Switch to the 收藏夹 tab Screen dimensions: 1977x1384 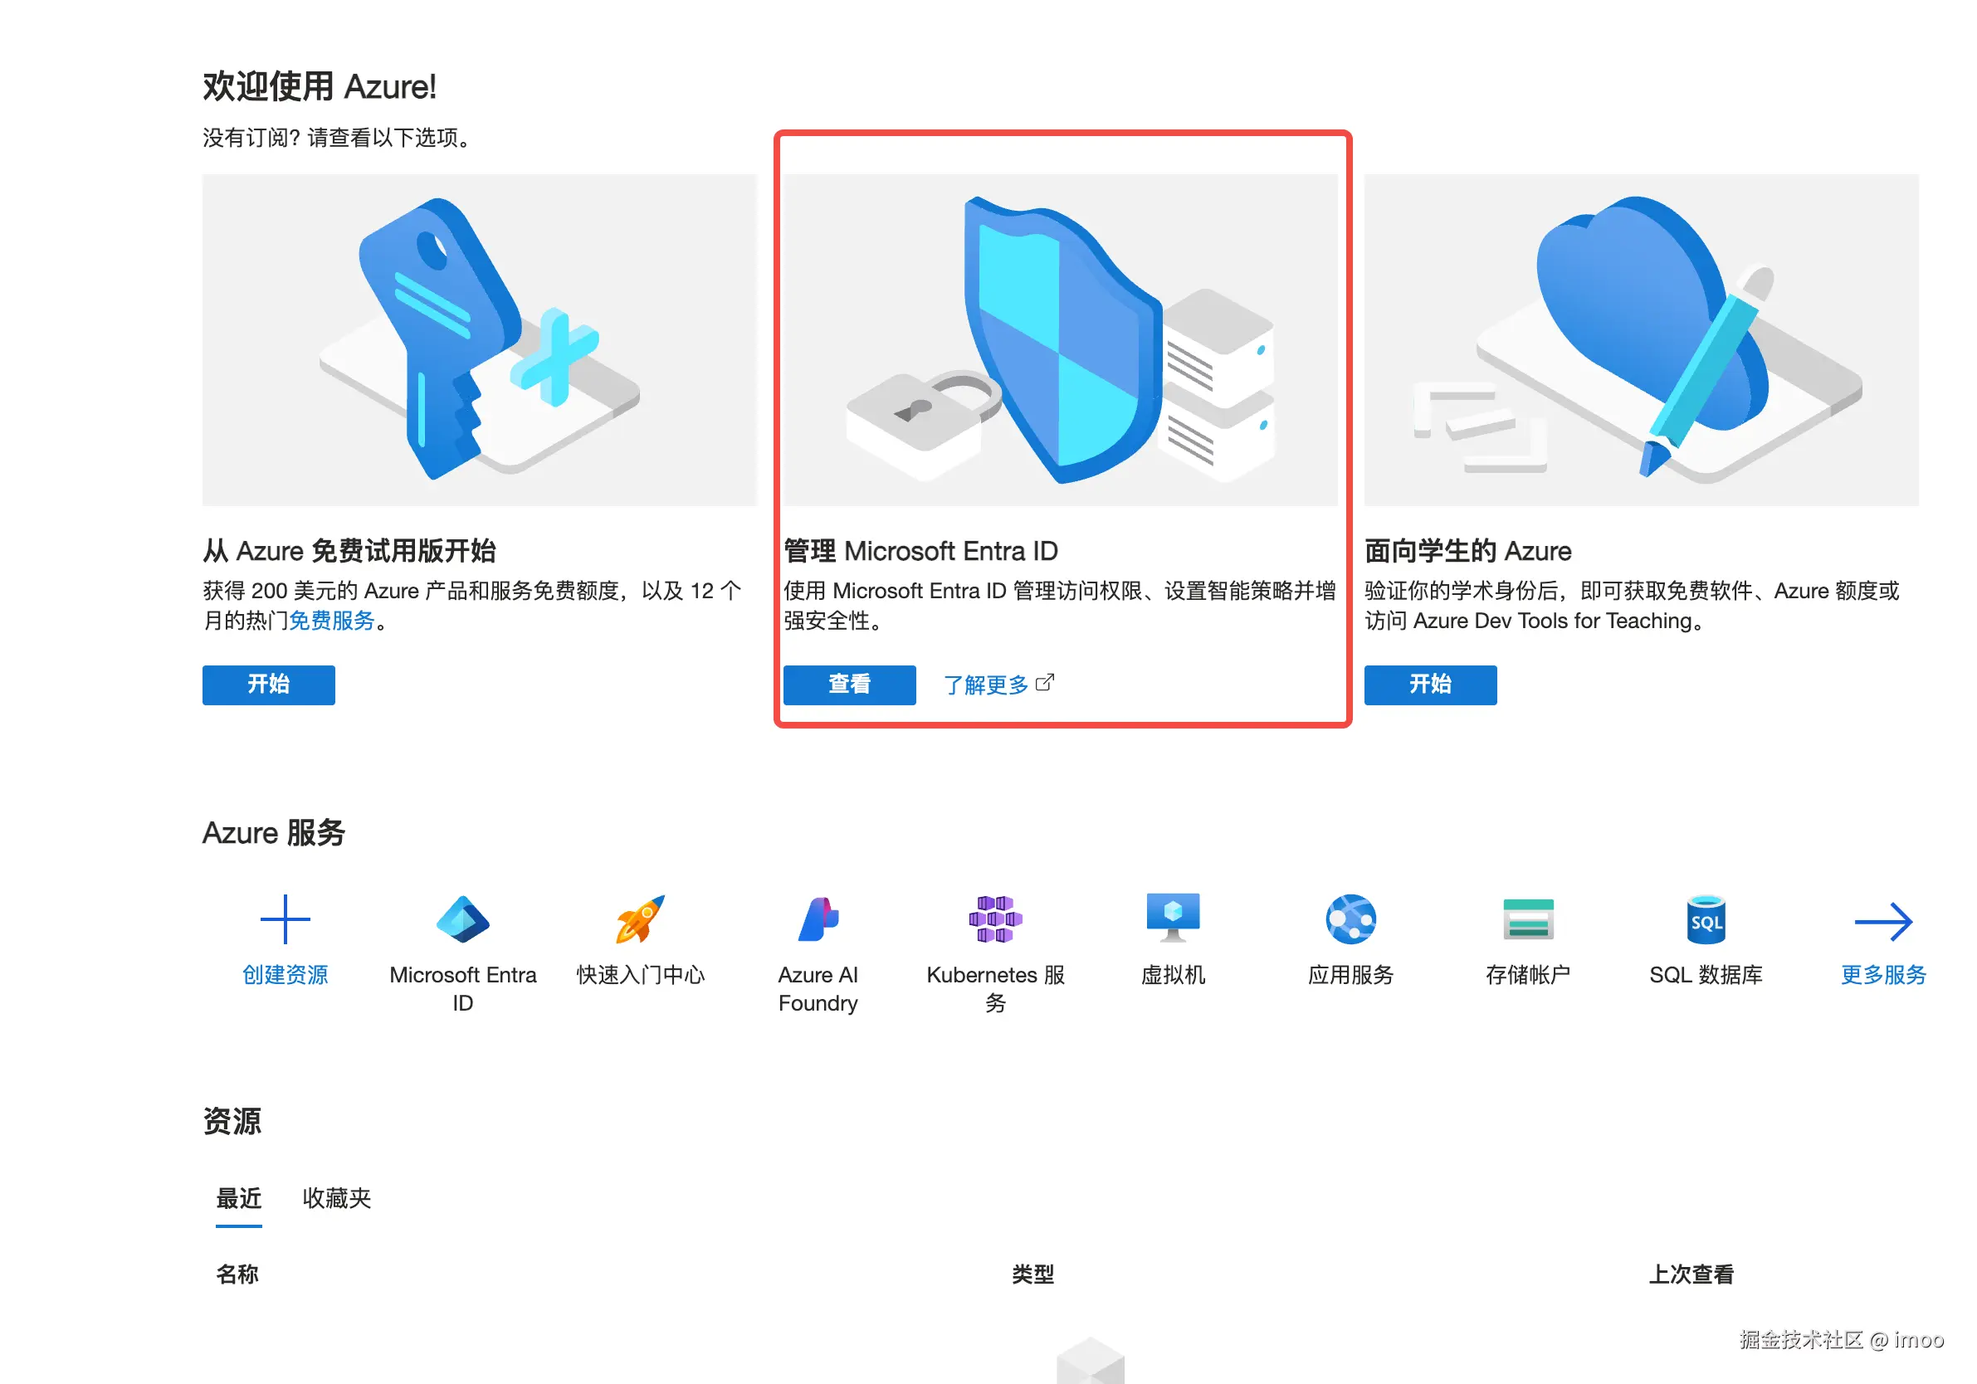point(337,1198)
